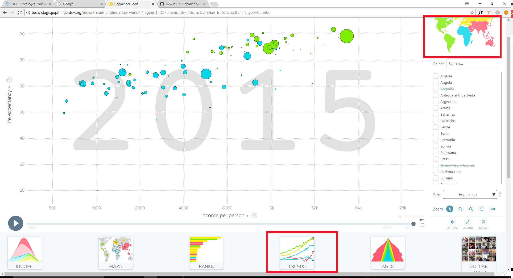Switch to the TRENDS chart view
Viewport: 513px width, 278px height.
(x=297, y=252)
